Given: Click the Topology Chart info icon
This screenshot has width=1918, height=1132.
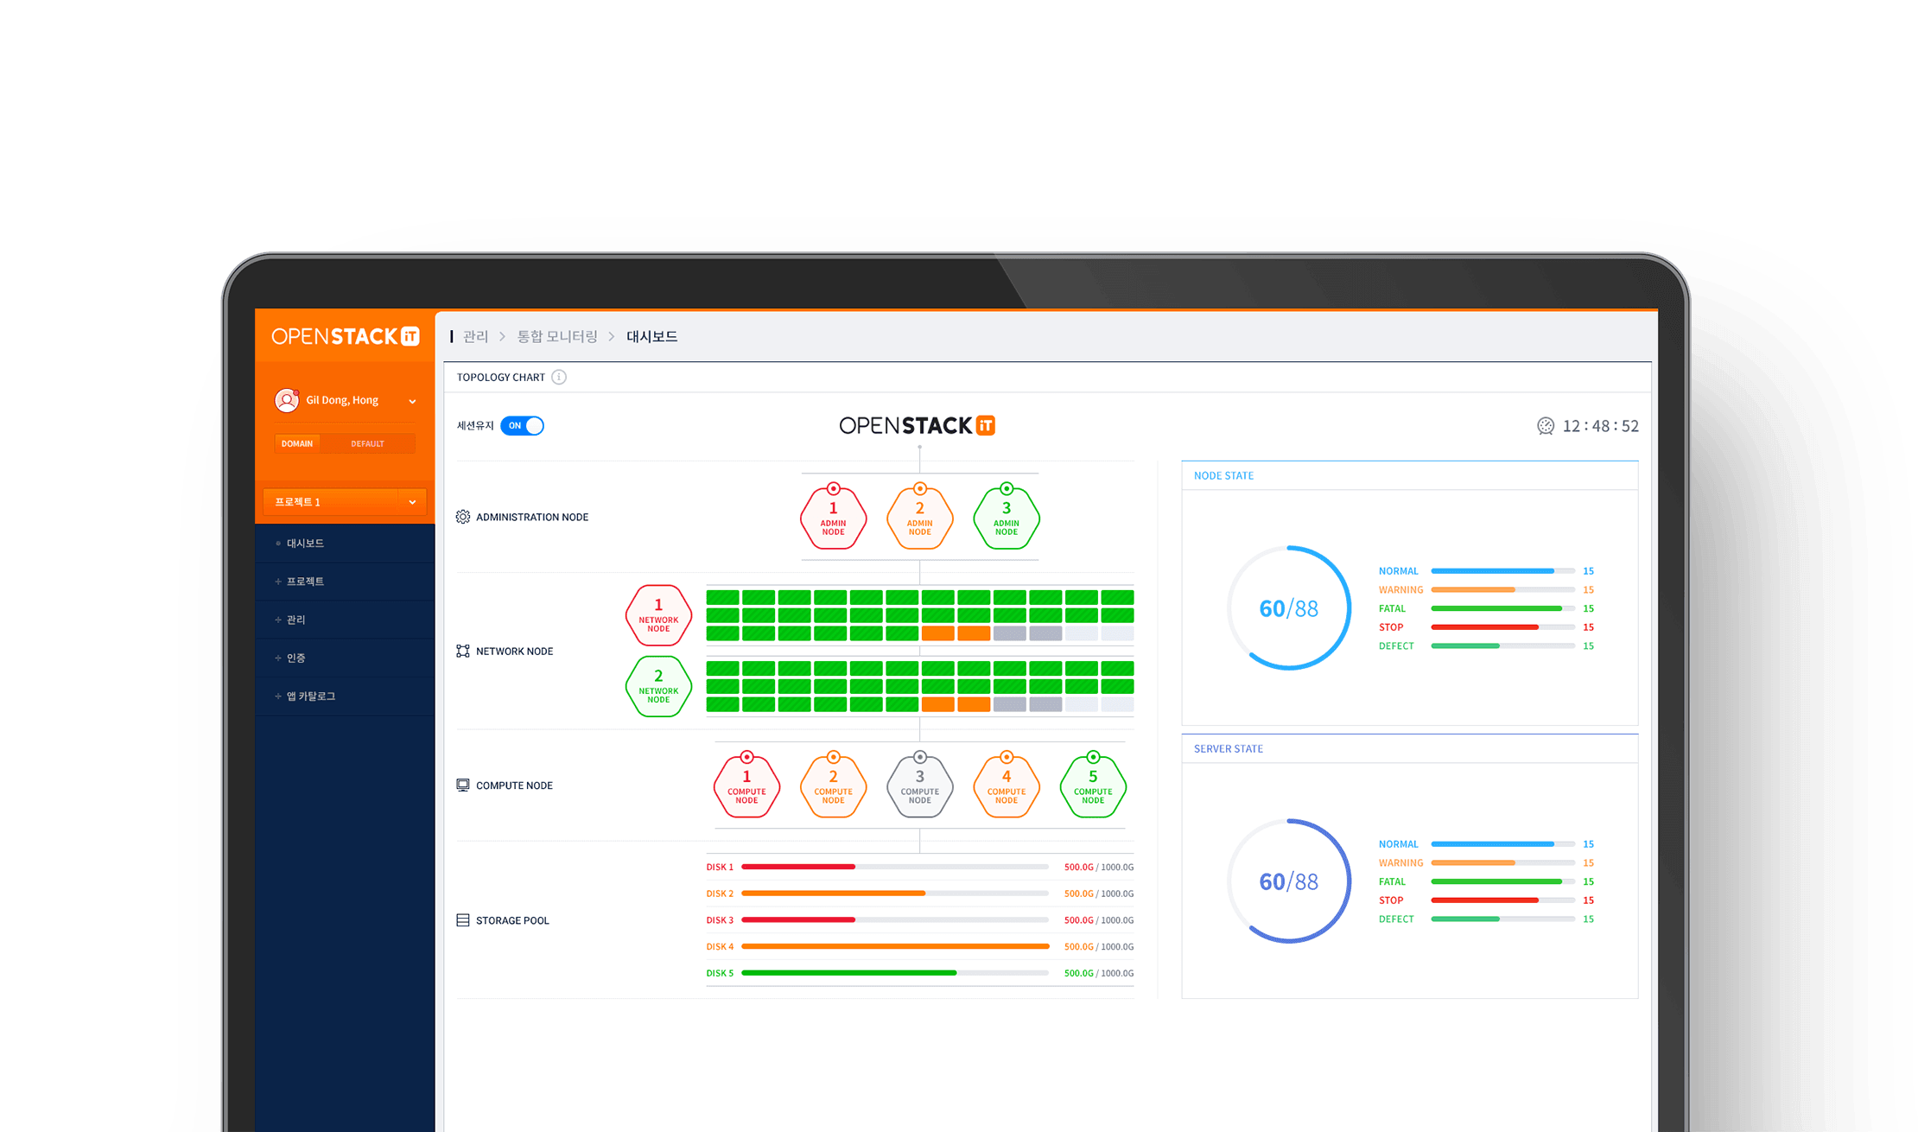Looking at the screenshot, I should pos(559,377).
